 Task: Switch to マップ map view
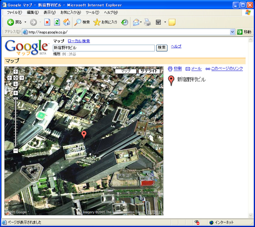point(126,71)
